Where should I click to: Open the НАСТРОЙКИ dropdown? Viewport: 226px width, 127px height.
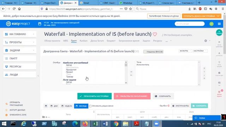[x=200, y=51]
